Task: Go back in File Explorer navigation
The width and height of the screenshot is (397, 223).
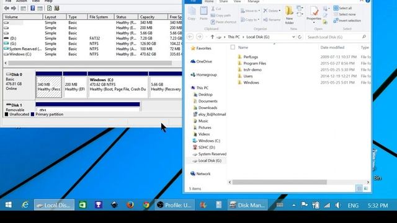Action: point(190,37)
